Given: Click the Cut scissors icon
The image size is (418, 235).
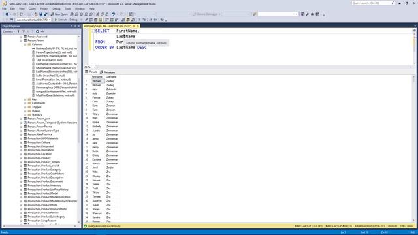Looking at the screenshot, I should coord(97,14).
